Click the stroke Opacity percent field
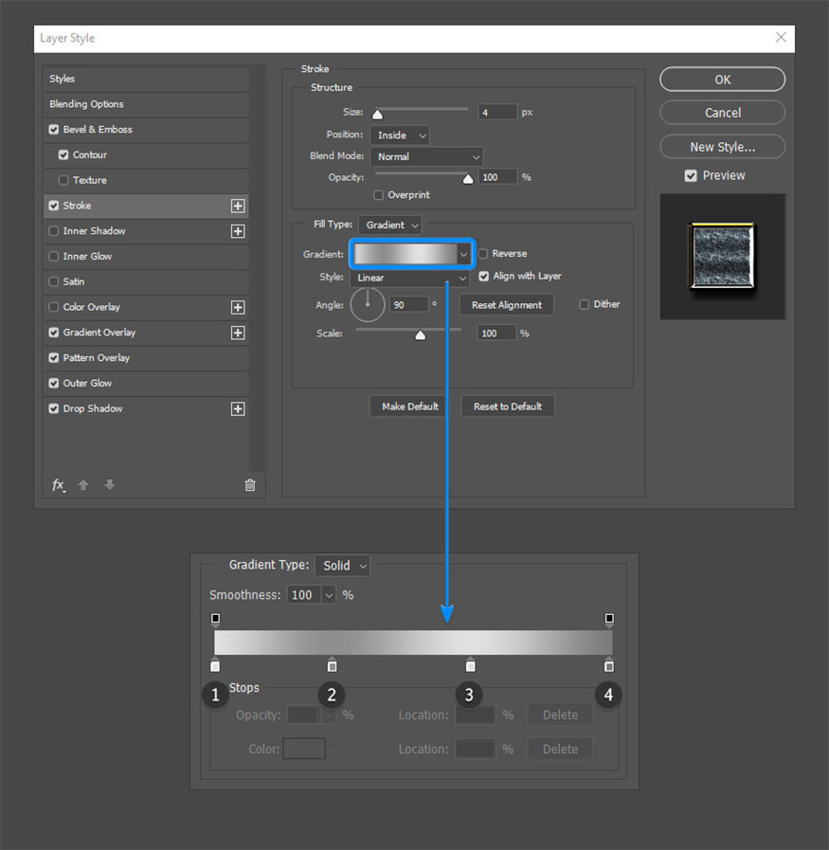Image resolution: width=829 pixels, height=850 pixels. point(498,177)
